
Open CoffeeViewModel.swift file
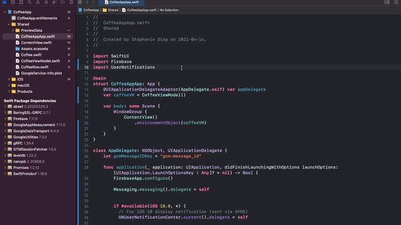[38, 61]
